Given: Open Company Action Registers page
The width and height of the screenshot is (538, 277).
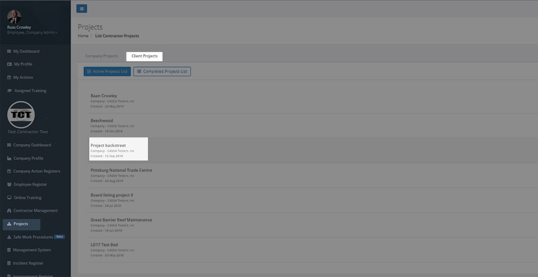Looking at the screenshot, I should (36, 171).
